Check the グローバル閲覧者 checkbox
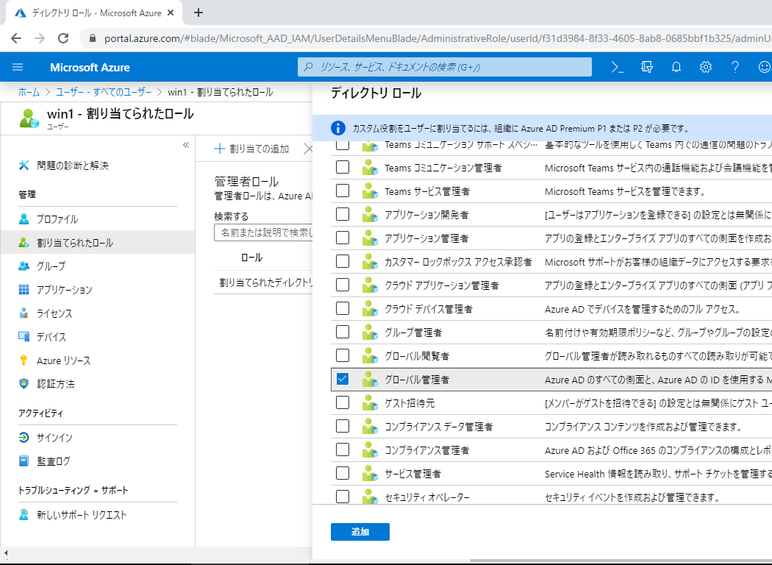The height and width of the screenshot is (565, 772). [343, 355]
